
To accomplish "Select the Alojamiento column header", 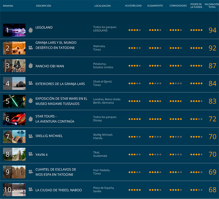I will (155, 6).
